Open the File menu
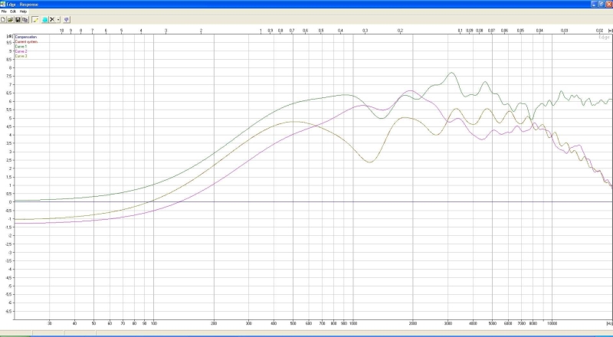 4,11
